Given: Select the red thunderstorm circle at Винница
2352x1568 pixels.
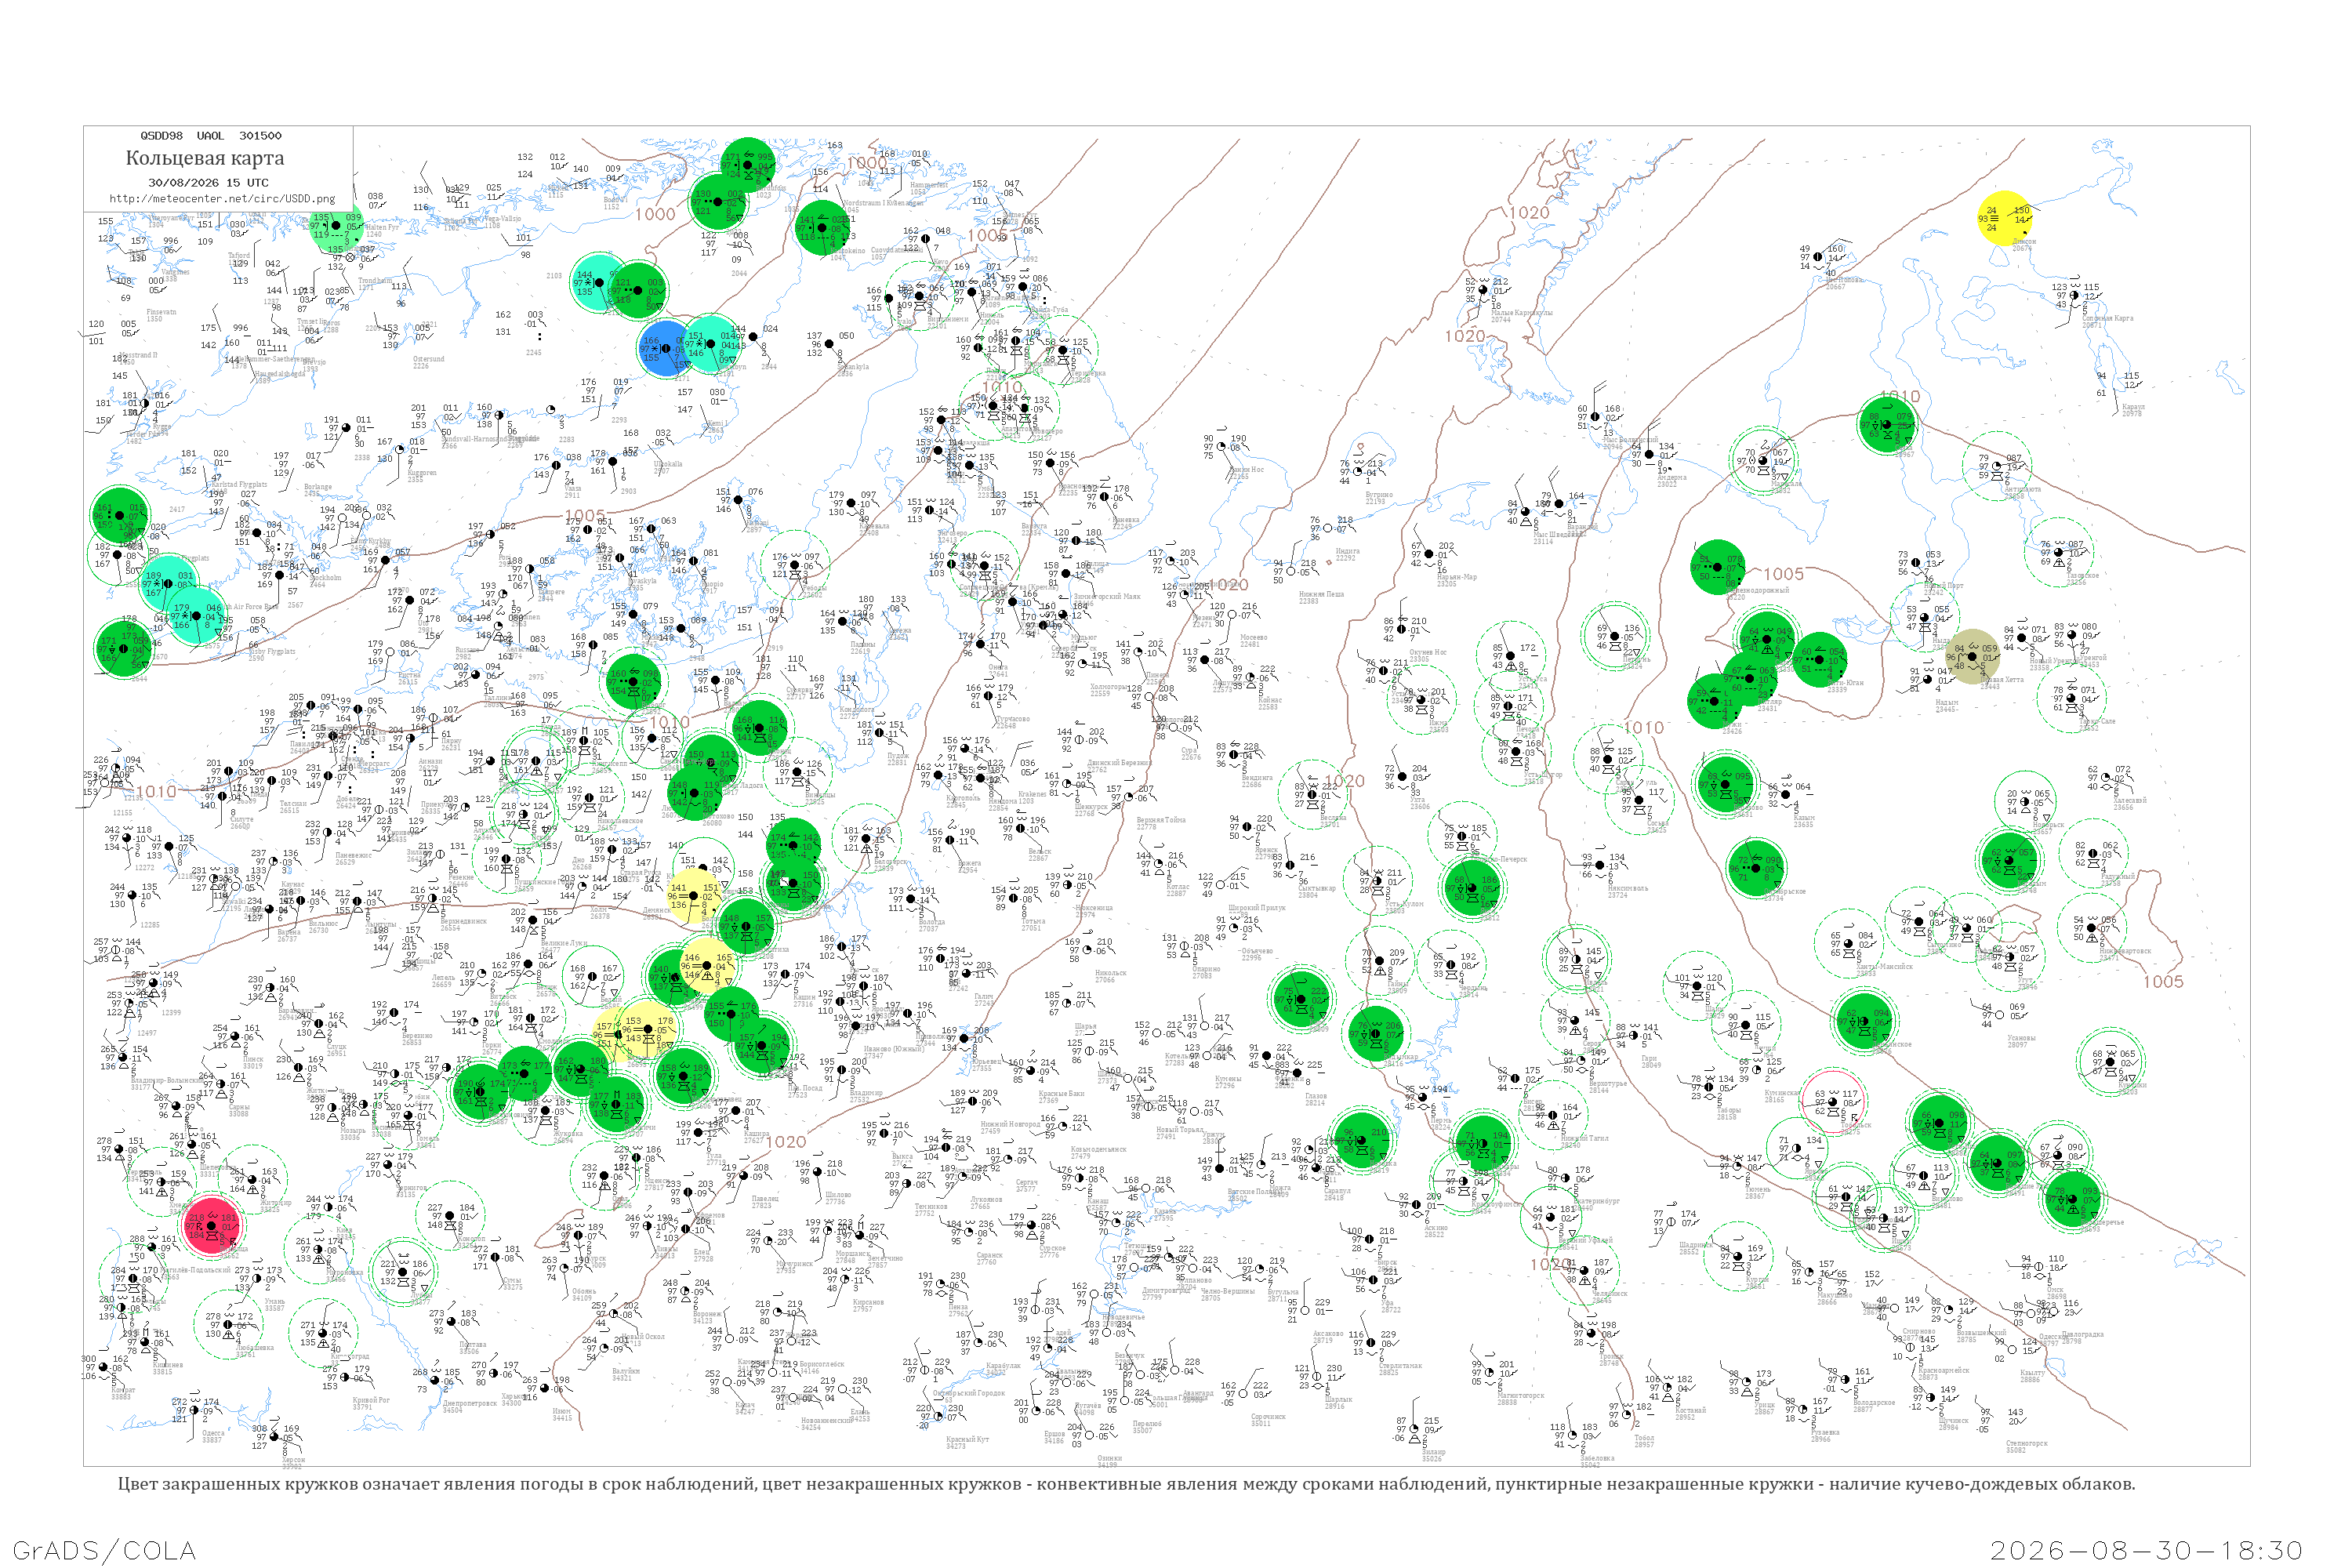Looking at the screenshot, I should [211, 1226].
